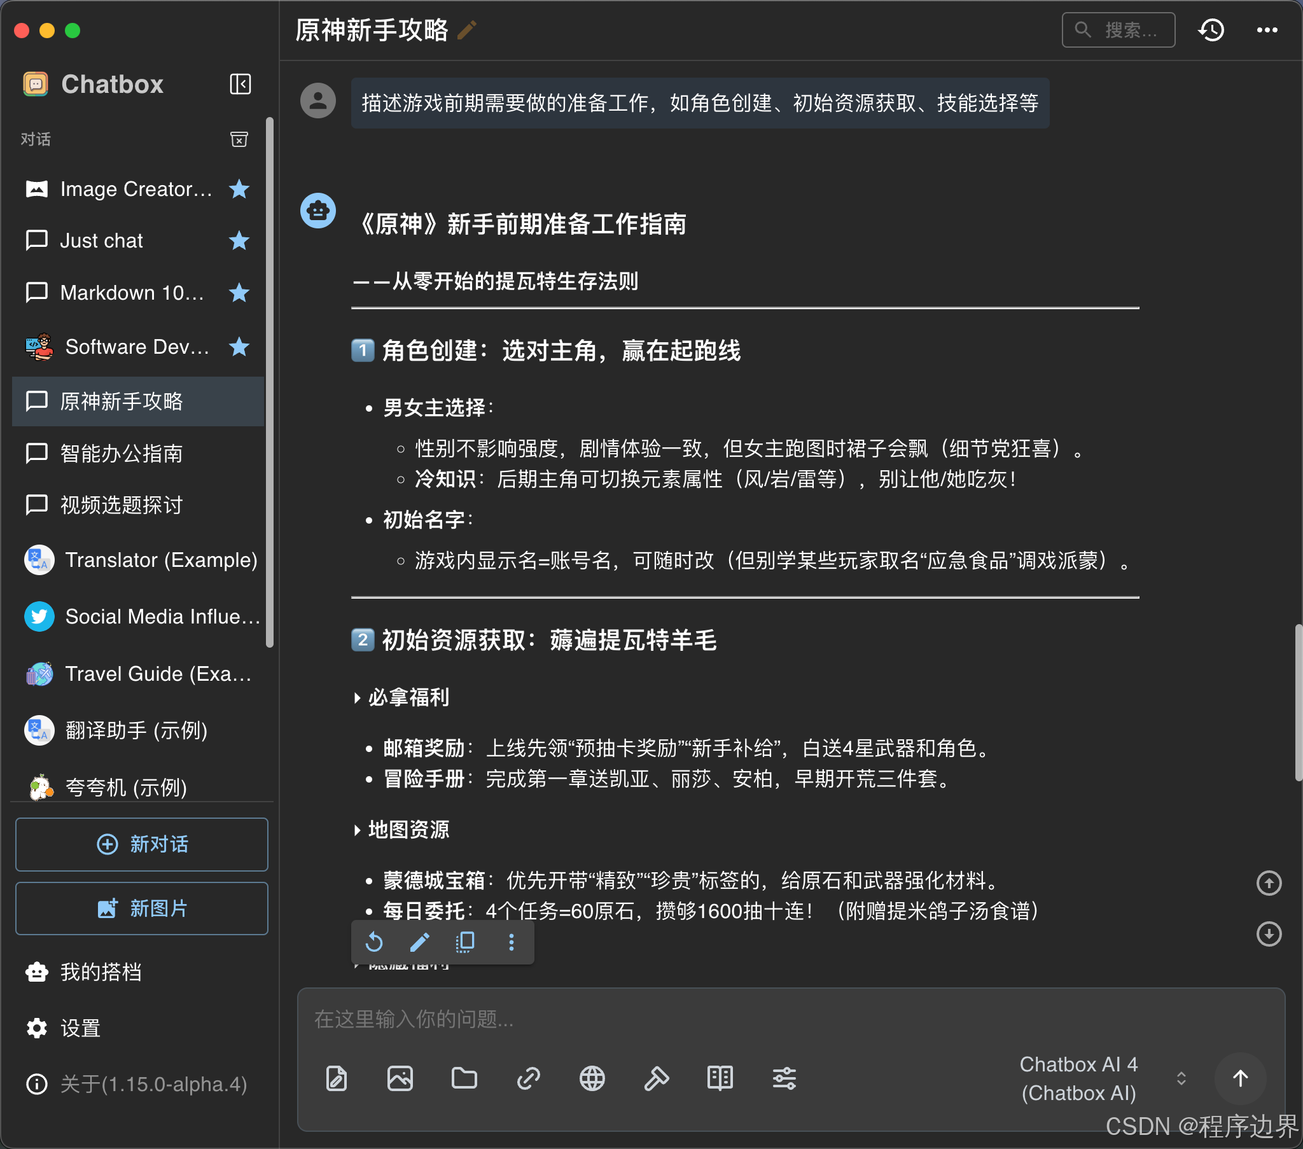Open the three-dot more menu in header

tap(1267, 30)
